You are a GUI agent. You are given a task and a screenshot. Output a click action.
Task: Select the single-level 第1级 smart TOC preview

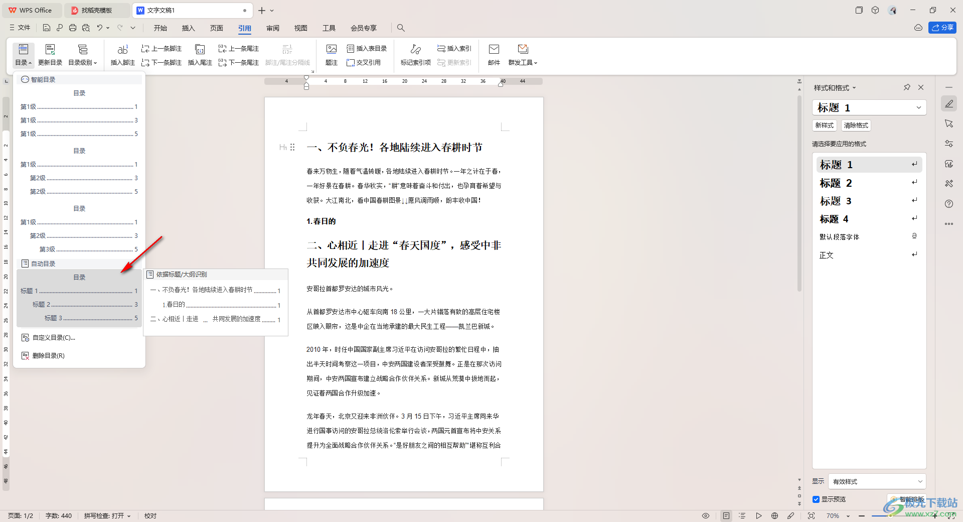[x=79, y=114]
